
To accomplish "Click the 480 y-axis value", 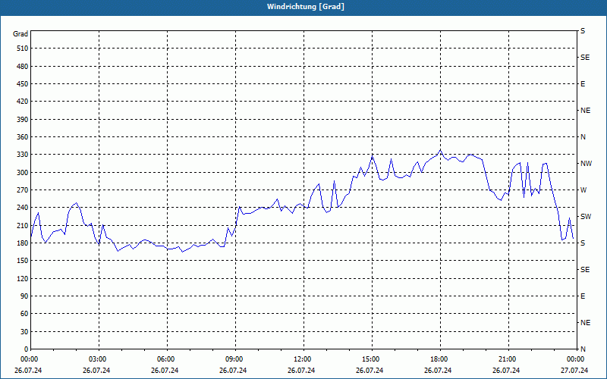I will 22,67.
